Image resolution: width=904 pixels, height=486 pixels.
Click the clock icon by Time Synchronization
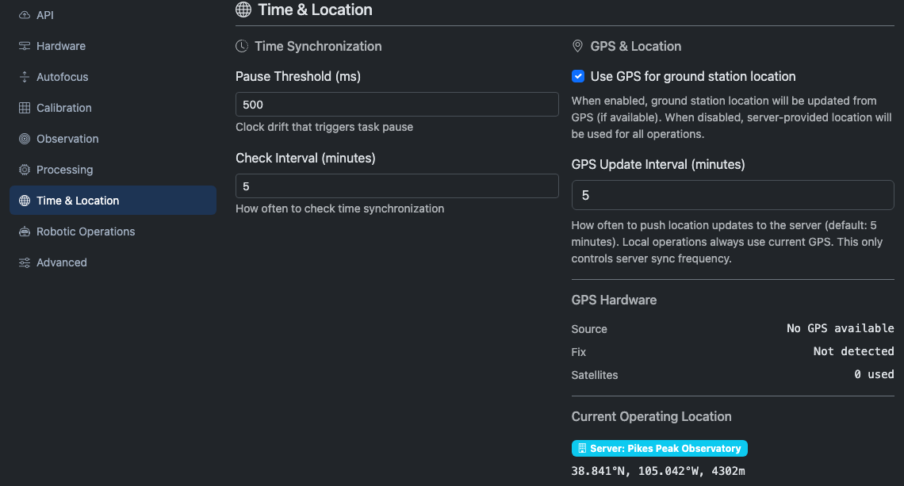(242, 46)
